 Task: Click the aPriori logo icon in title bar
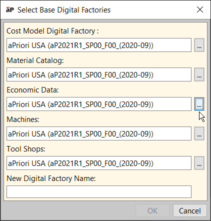click(10, 9)
